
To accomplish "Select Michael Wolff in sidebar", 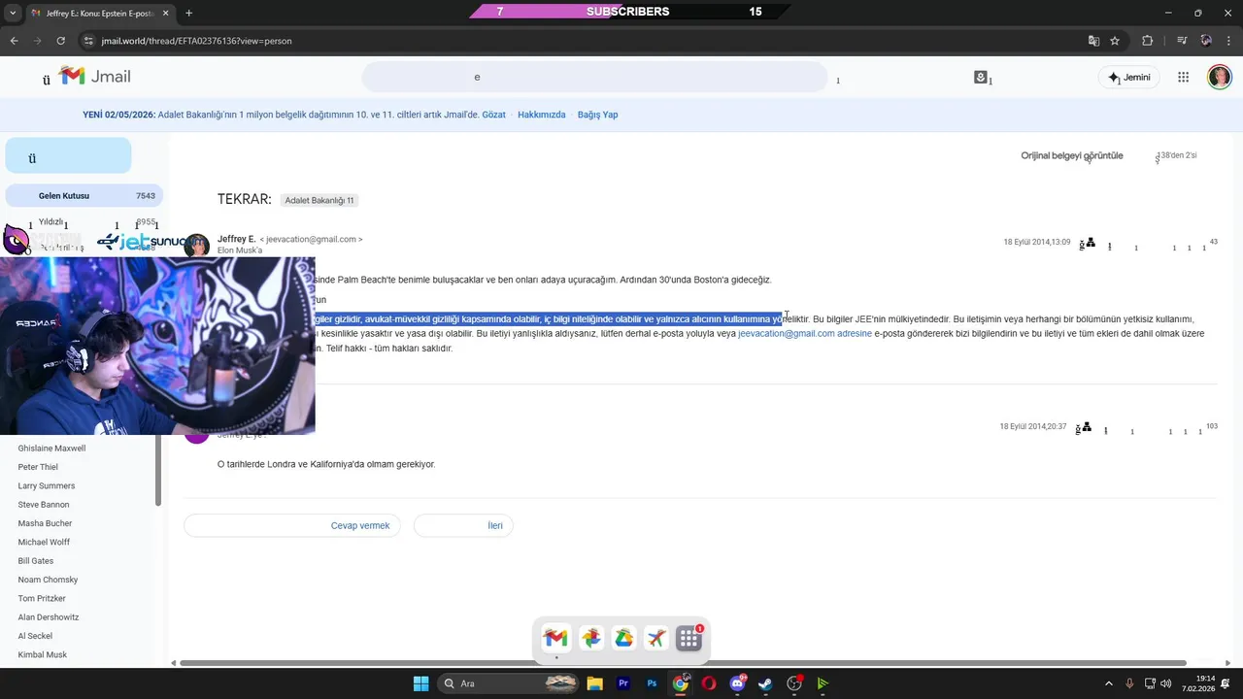I will point(44,542).
